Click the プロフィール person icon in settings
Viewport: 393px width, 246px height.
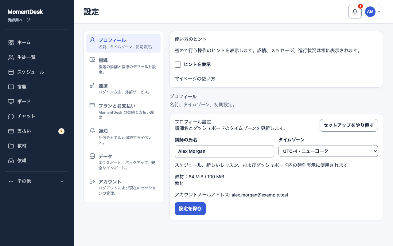coord(92,40)
